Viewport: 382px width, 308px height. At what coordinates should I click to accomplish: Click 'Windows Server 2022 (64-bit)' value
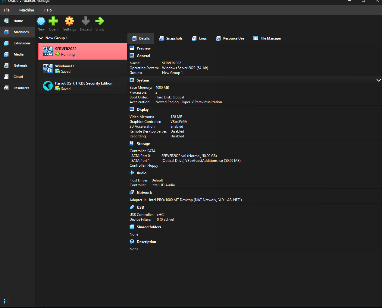pos(185,68)
